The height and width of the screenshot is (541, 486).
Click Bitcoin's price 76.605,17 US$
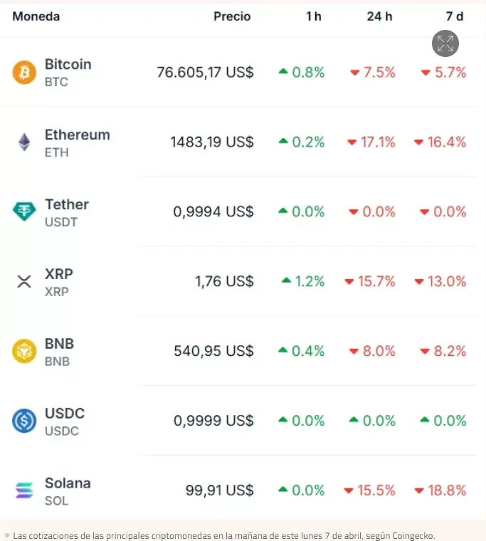pos(205,72)
